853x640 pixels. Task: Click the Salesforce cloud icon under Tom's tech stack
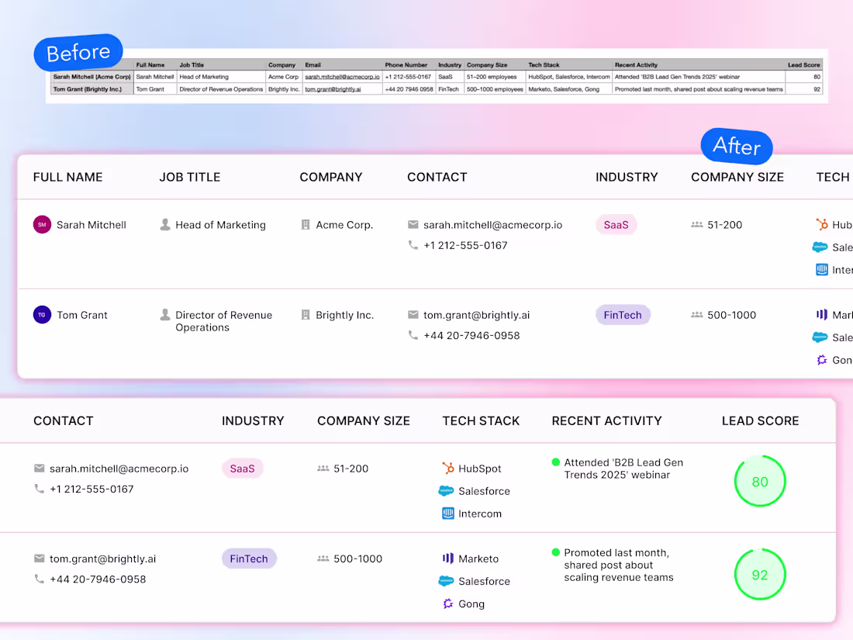coord(448,581)
